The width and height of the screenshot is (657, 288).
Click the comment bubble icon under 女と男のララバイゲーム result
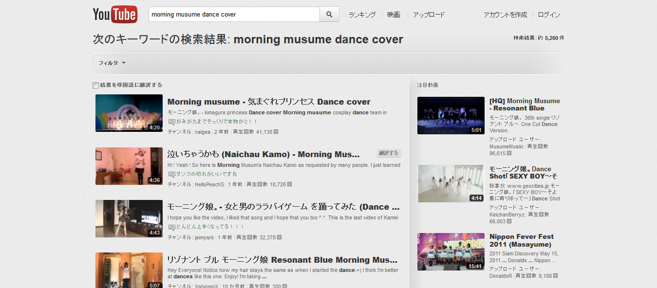click(171, 227)
